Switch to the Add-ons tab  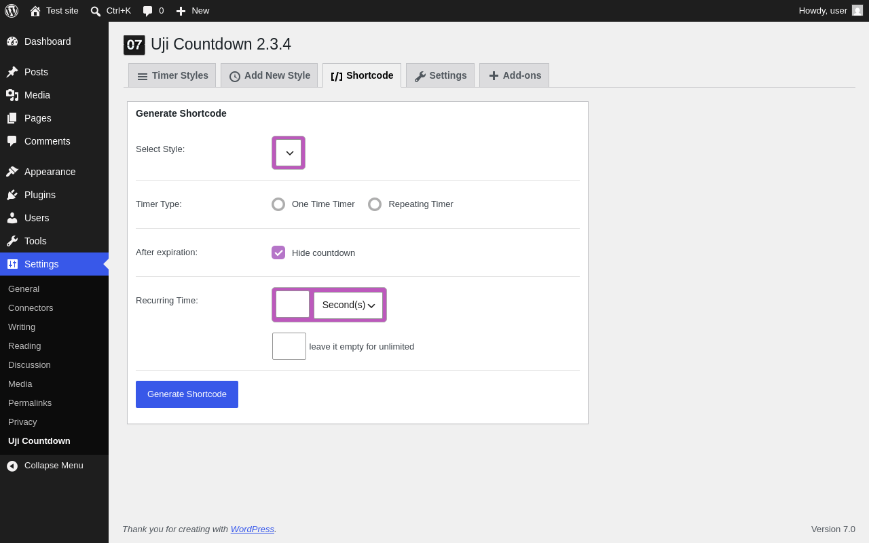[514, 75]
